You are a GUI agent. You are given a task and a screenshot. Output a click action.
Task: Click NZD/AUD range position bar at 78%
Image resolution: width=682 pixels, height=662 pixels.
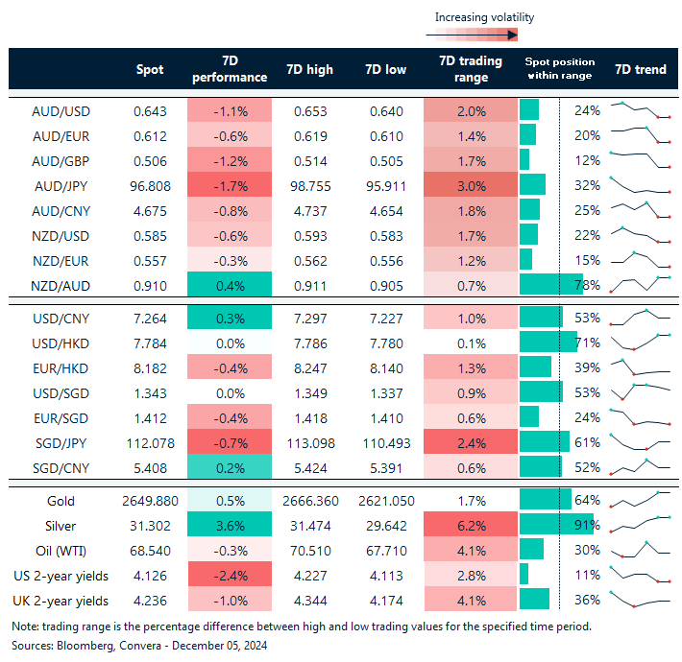pos(551,284)
